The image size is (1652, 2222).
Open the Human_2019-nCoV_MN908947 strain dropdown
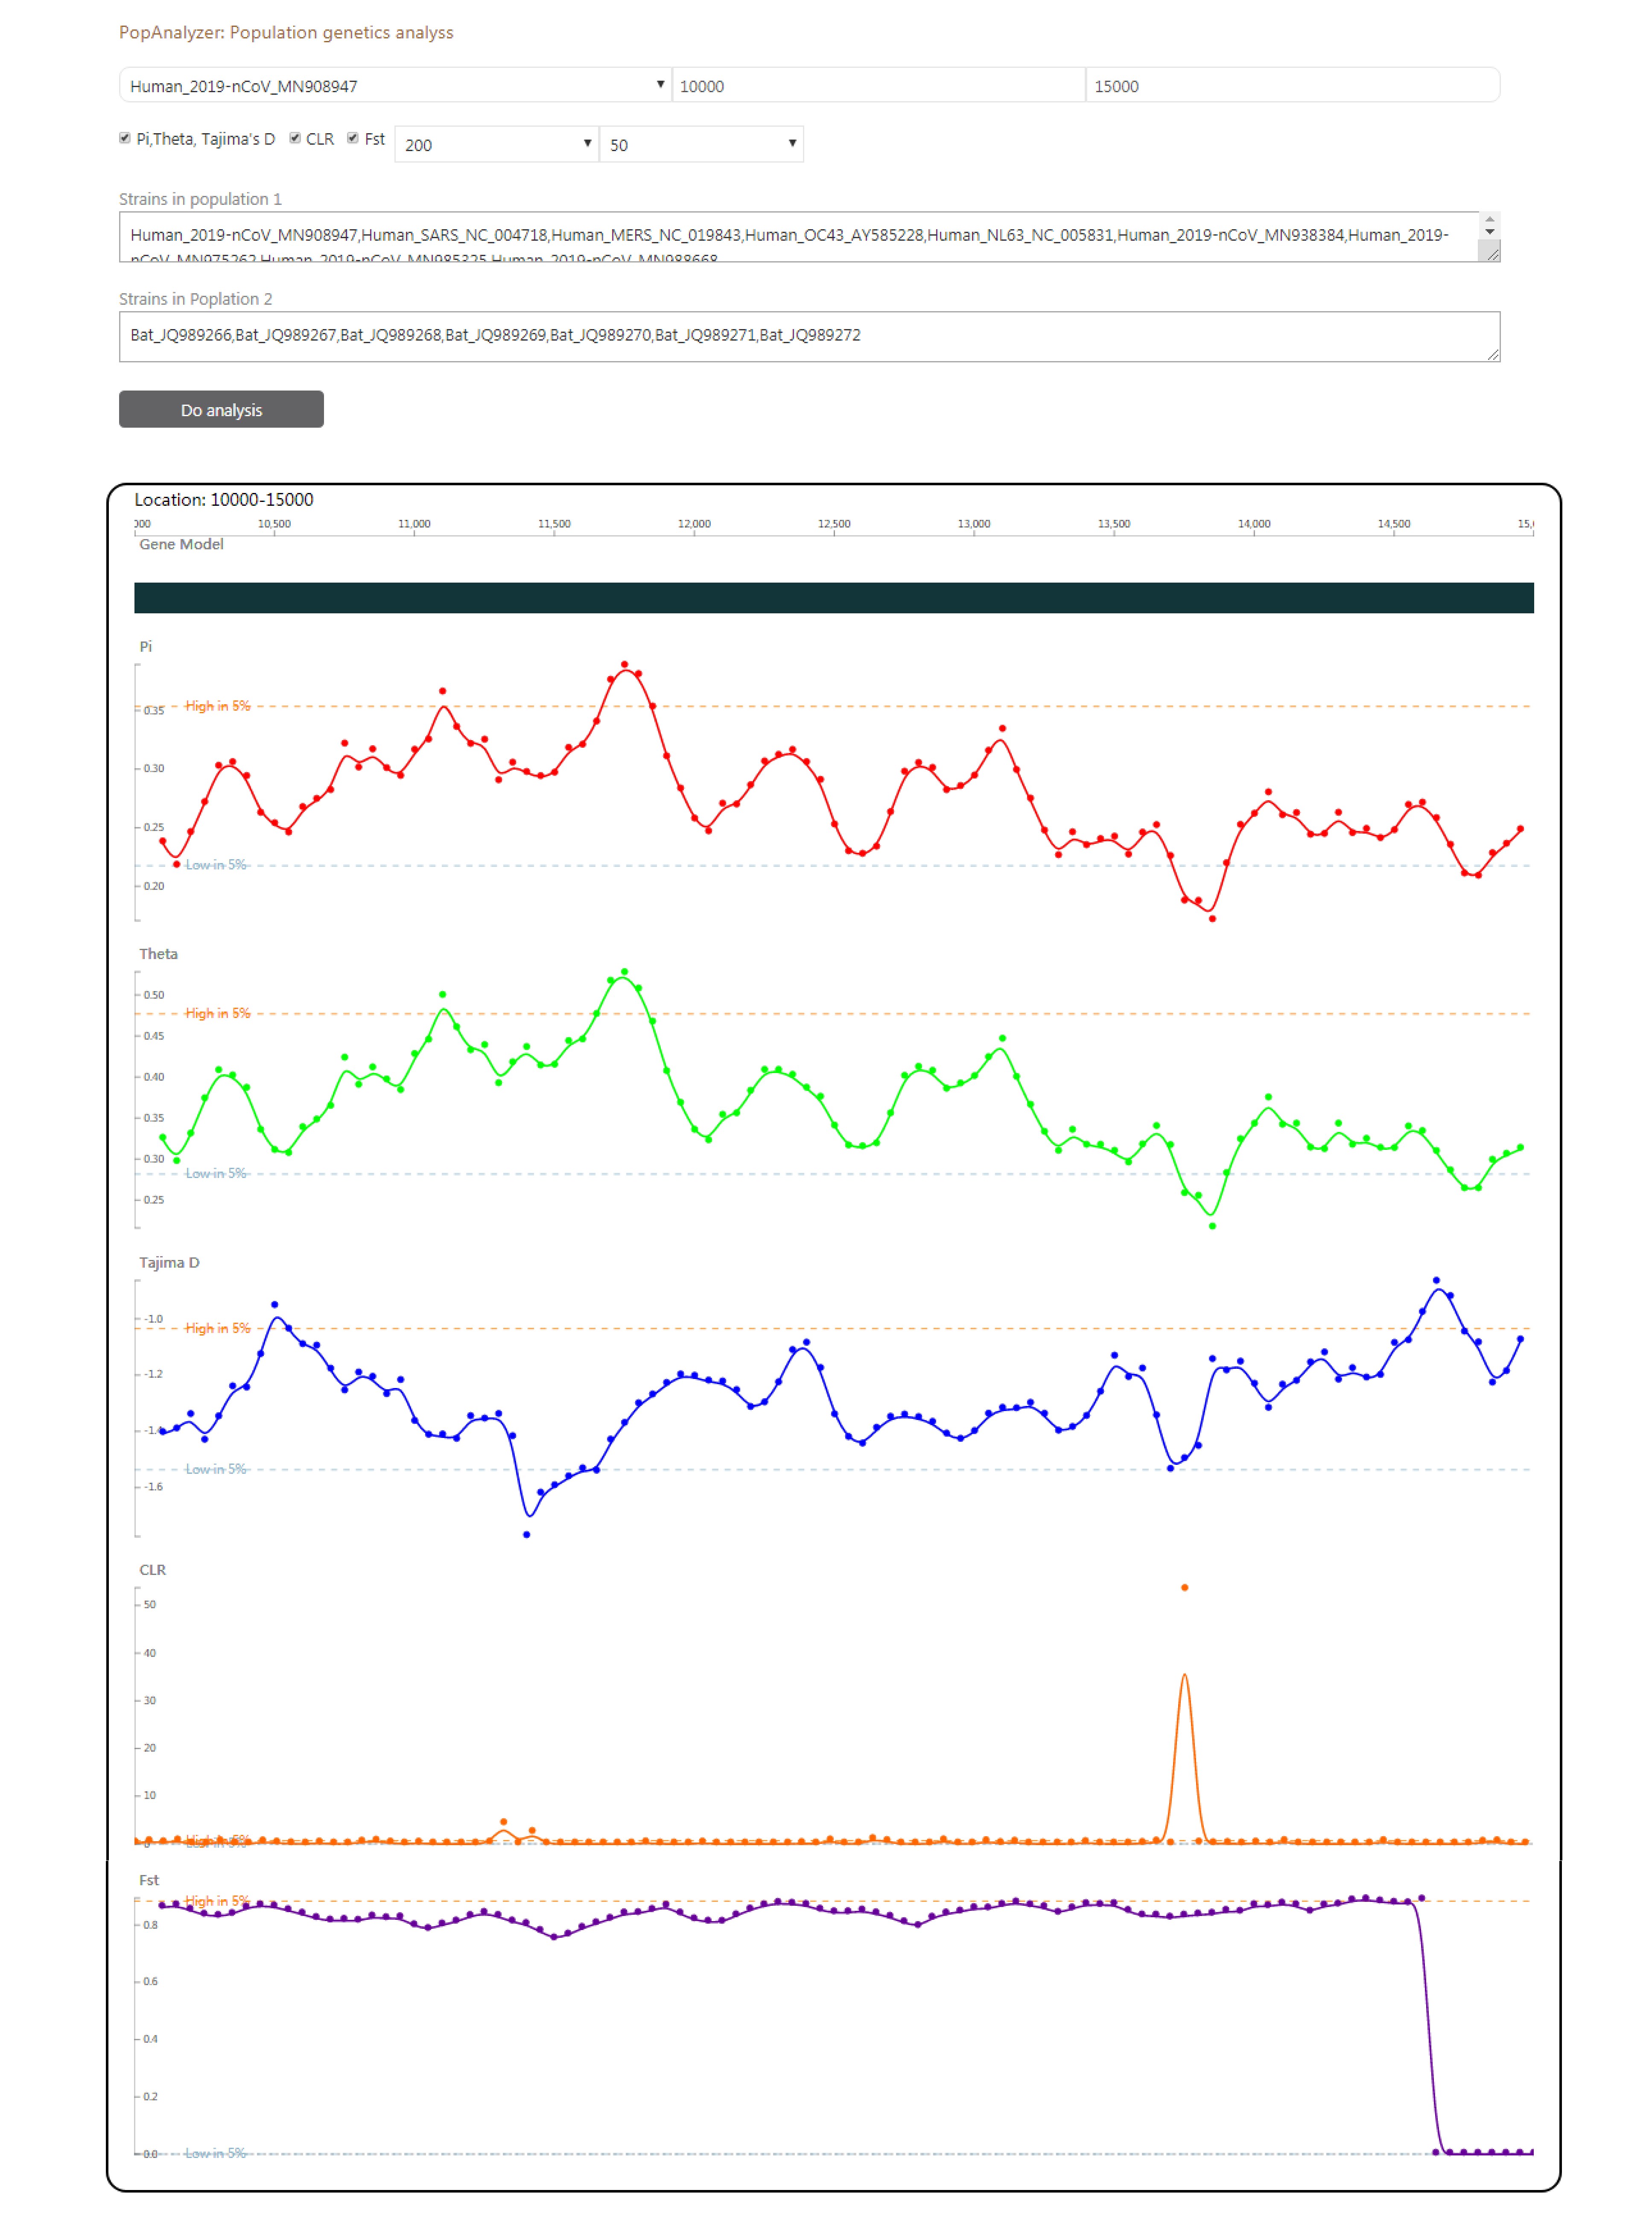click(395, 86)
